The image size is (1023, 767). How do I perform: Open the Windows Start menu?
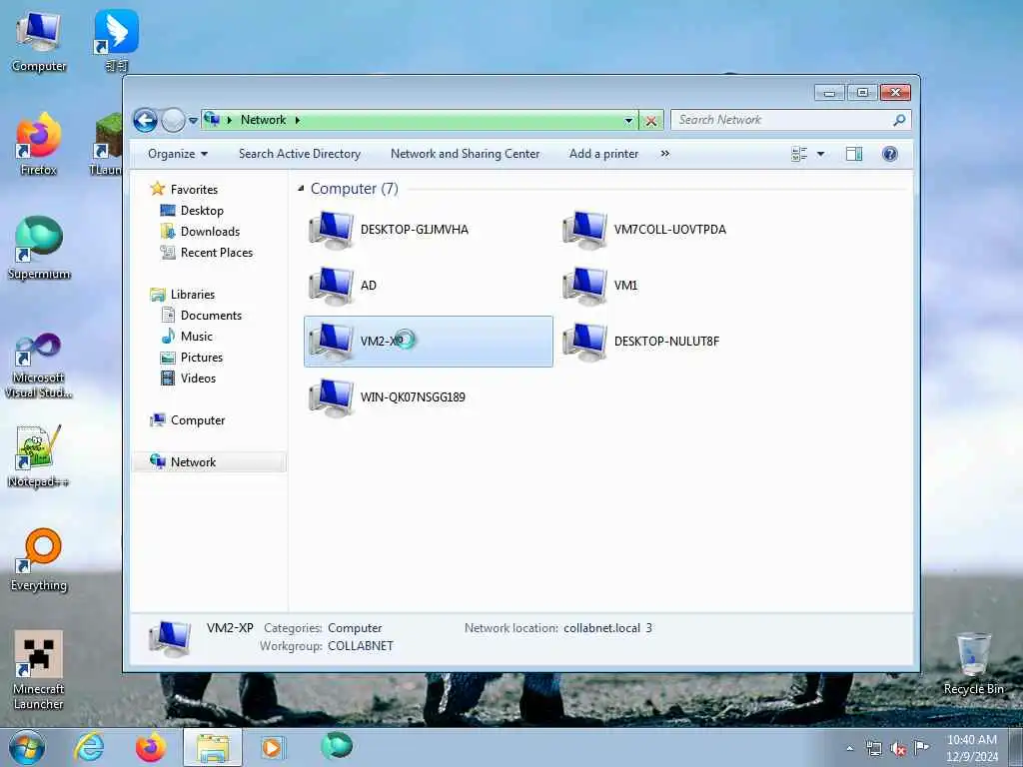tap(27, 747)
